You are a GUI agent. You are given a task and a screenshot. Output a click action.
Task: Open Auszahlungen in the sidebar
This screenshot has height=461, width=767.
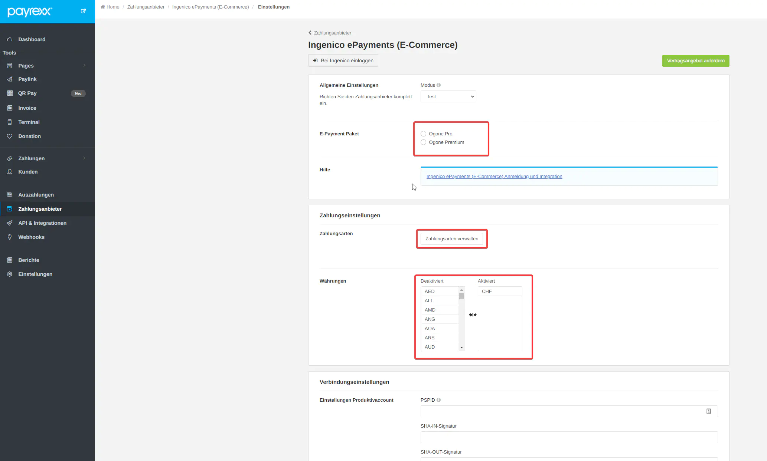pyautogui.click(x=36, y=195)
